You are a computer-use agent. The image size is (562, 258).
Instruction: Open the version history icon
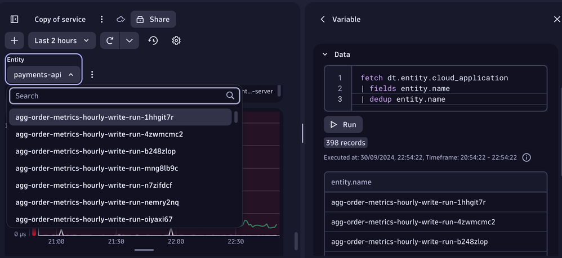coord(153,40)
